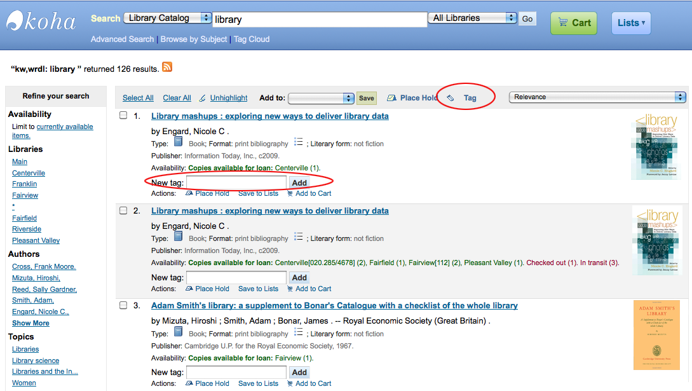Click the bibliography format icon in result 3
The height and width of the screenshot is (391, 692).
[298, 332]
